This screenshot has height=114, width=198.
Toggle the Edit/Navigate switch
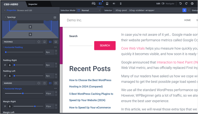click(163, 3)
